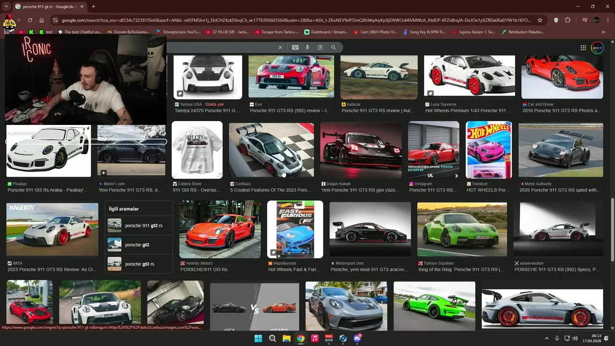Open the Chrome extensions puzzle icon
The height and width of the screenshot is (346, 615).
click(568, 20)
